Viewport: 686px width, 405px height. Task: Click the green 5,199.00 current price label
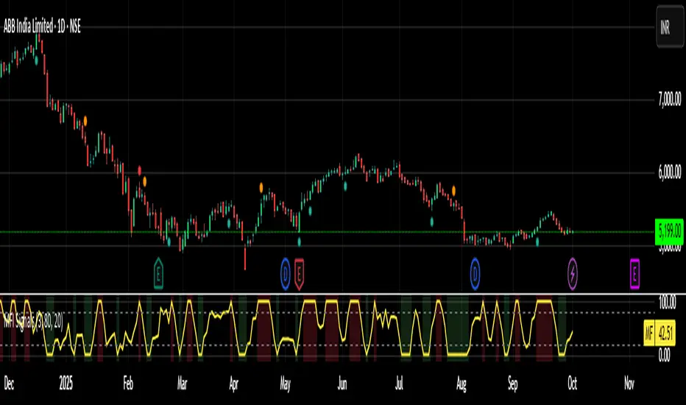pos(669,231)
